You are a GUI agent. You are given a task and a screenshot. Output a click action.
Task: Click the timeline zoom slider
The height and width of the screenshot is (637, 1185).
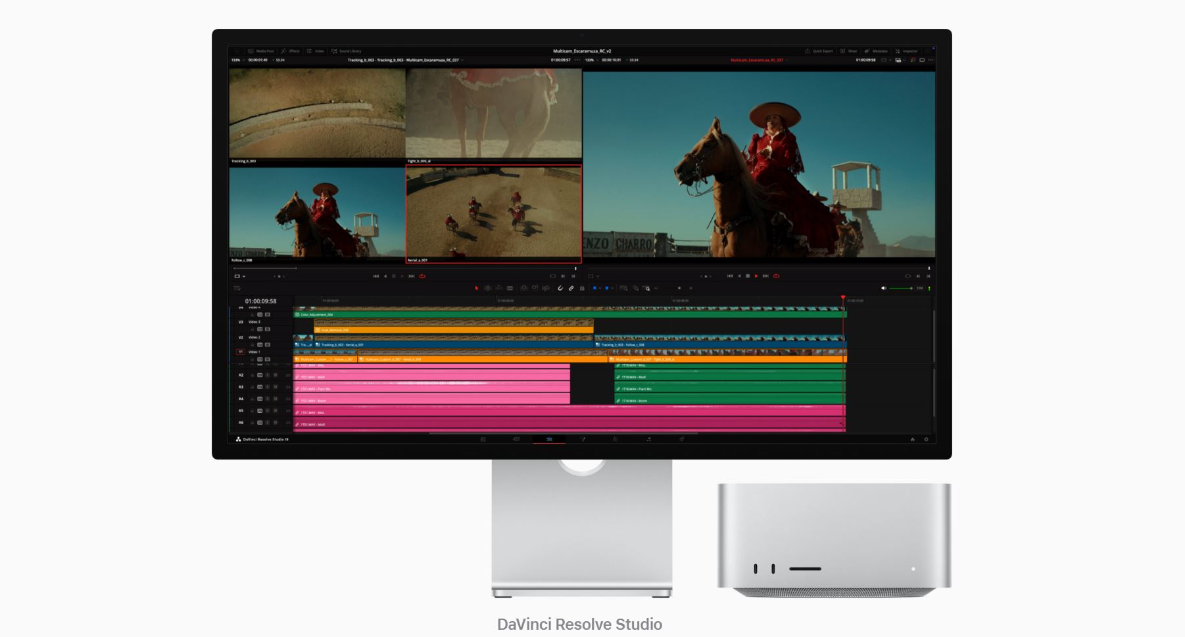(x=673, y=288)
